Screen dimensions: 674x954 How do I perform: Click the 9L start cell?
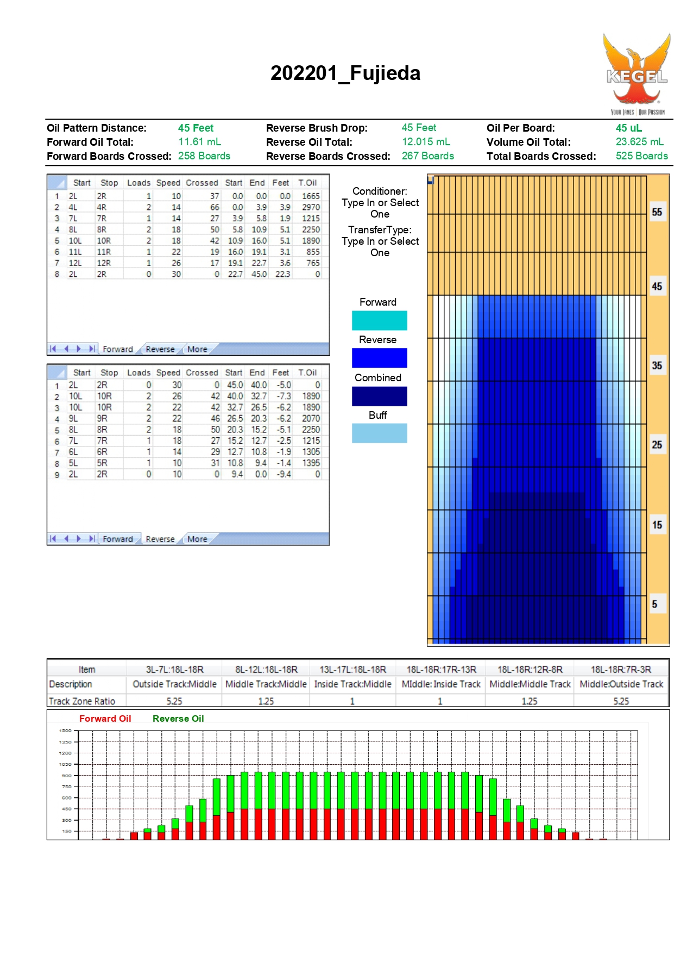[x=80, y=418]
